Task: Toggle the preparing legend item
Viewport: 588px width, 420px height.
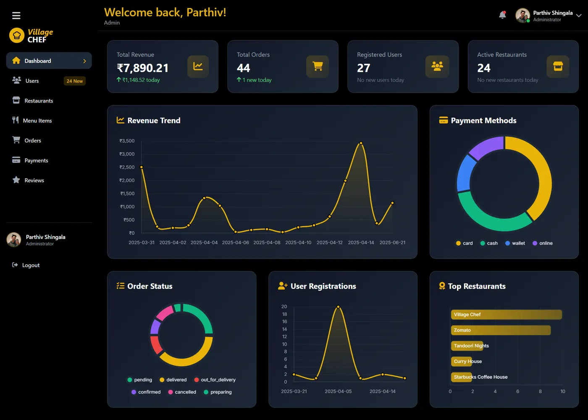Action: [x=218, y=392]
